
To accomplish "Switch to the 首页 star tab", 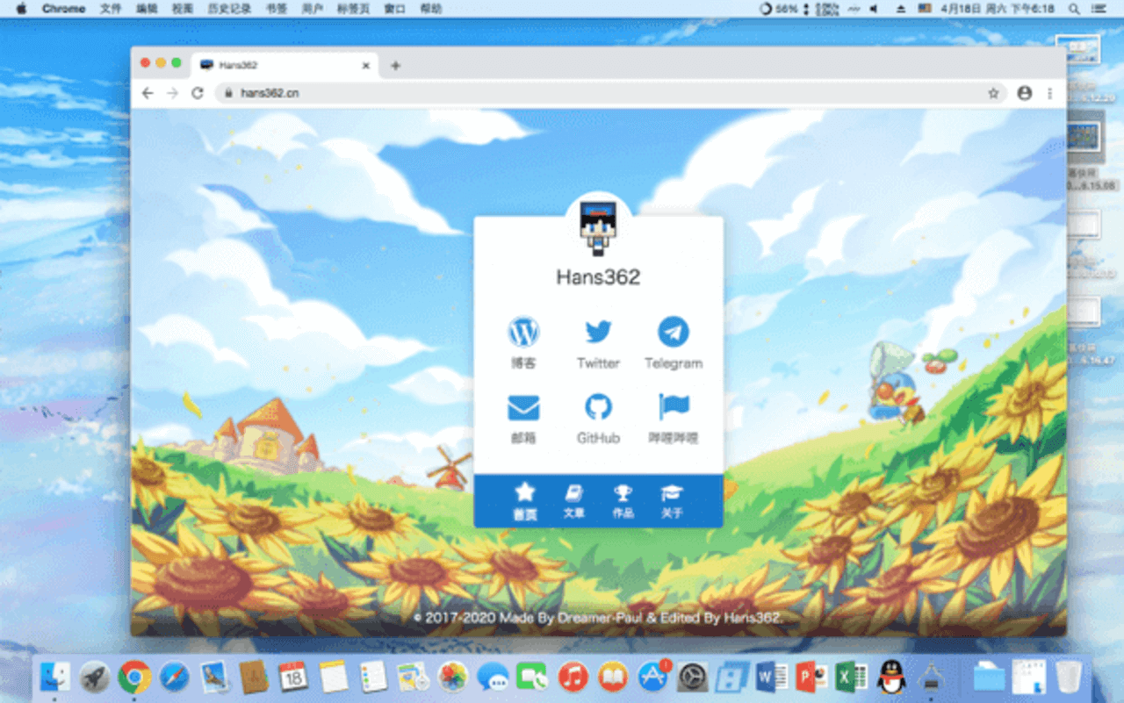I will click(x=525, y=500).
